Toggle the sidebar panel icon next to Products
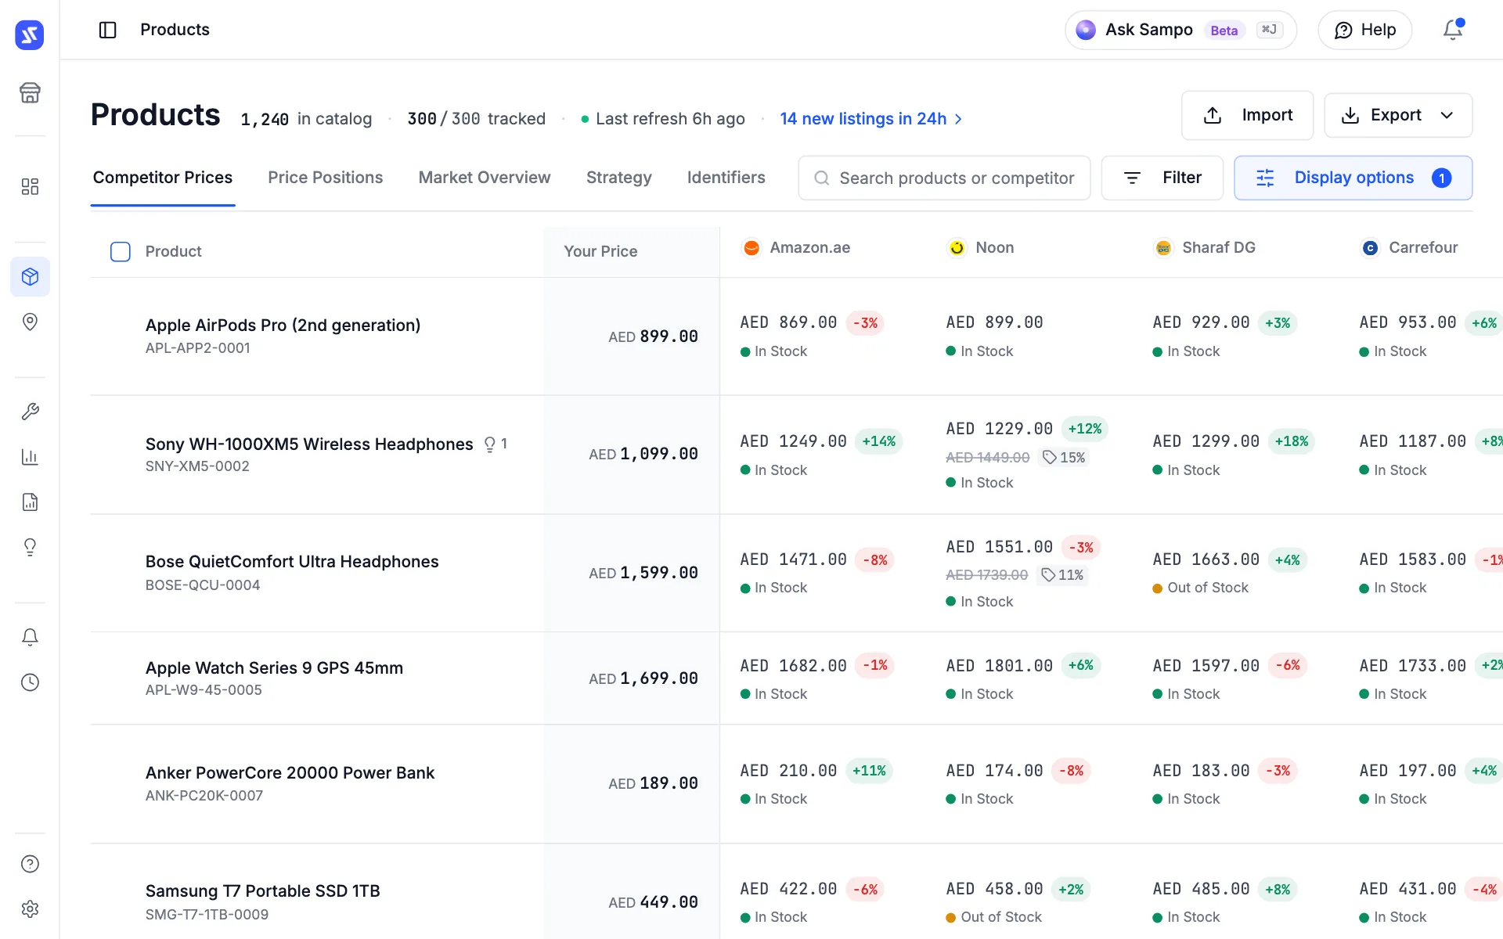 click(108, 30)
